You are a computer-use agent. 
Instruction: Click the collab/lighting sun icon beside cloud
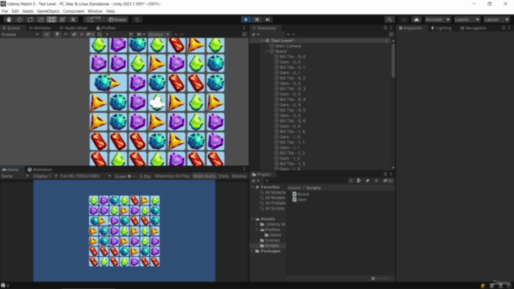[x=404, y=19]
